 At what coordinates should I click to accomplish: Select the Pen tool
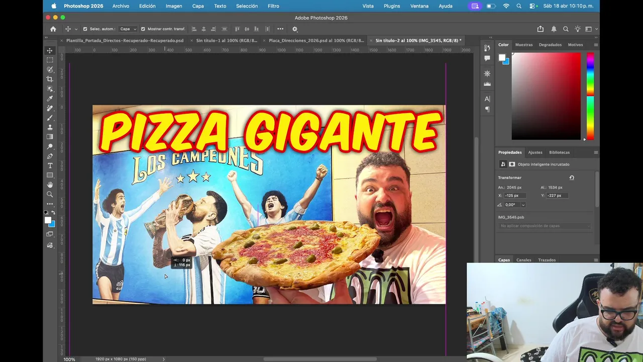pos(50,156)
